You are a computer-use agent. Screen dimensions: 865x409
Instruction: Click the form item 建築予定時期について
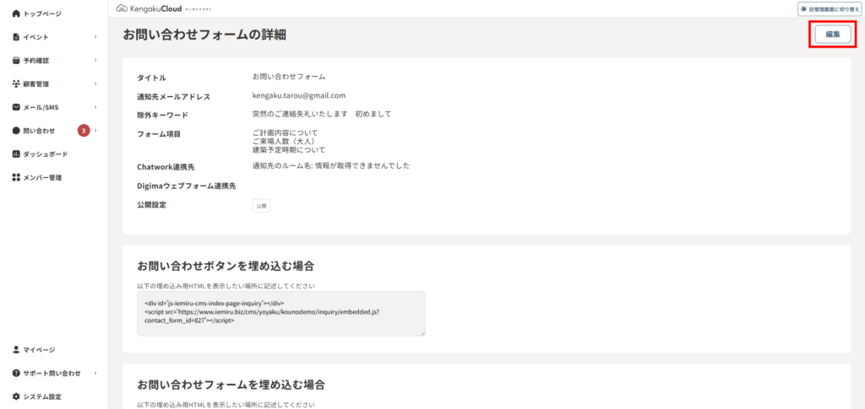[x=289, y=150]
